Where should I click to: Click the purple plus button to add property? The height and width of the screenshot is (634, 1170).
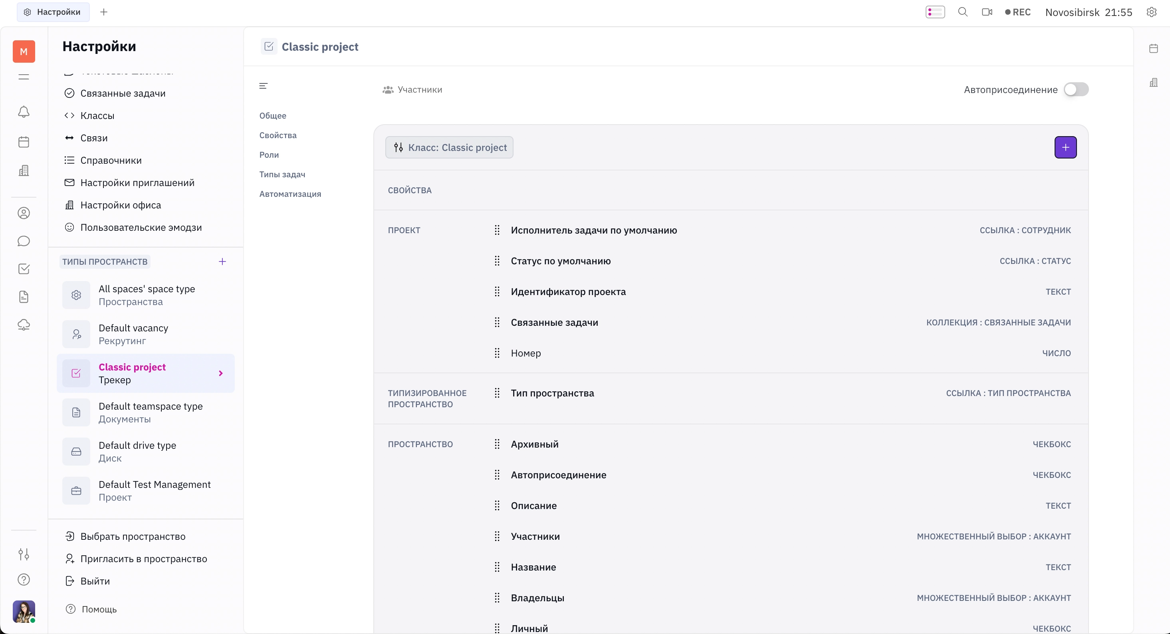(x=1065, y=147)
